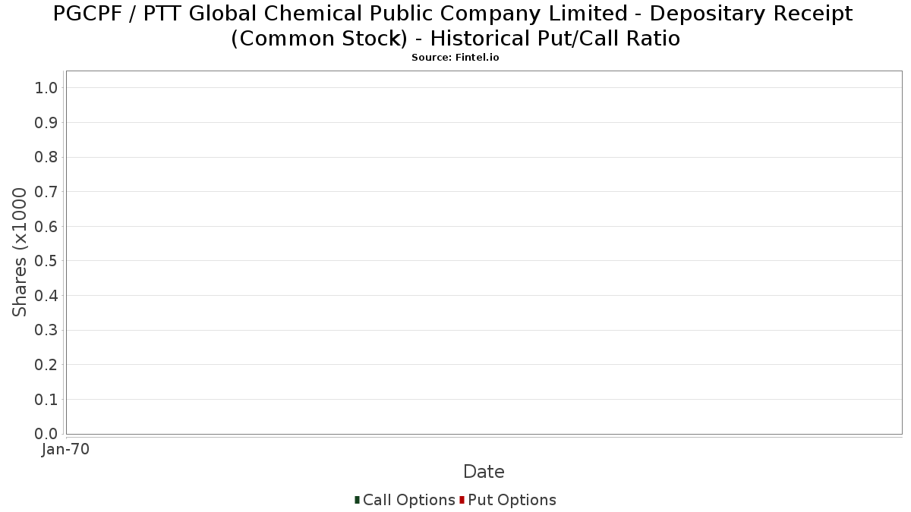Click the 0.2 y-axis tick label
The height and width of the screenshot is (512, 911).
click(46, 365)
